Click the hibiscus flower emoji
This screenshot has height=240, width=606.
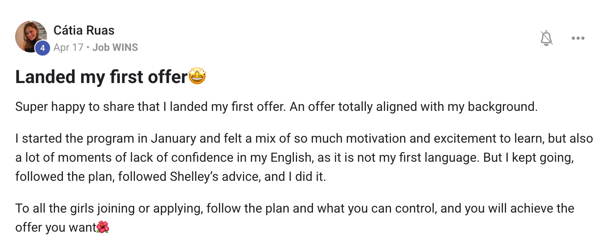pyautogui.click(x=103, y=227)
